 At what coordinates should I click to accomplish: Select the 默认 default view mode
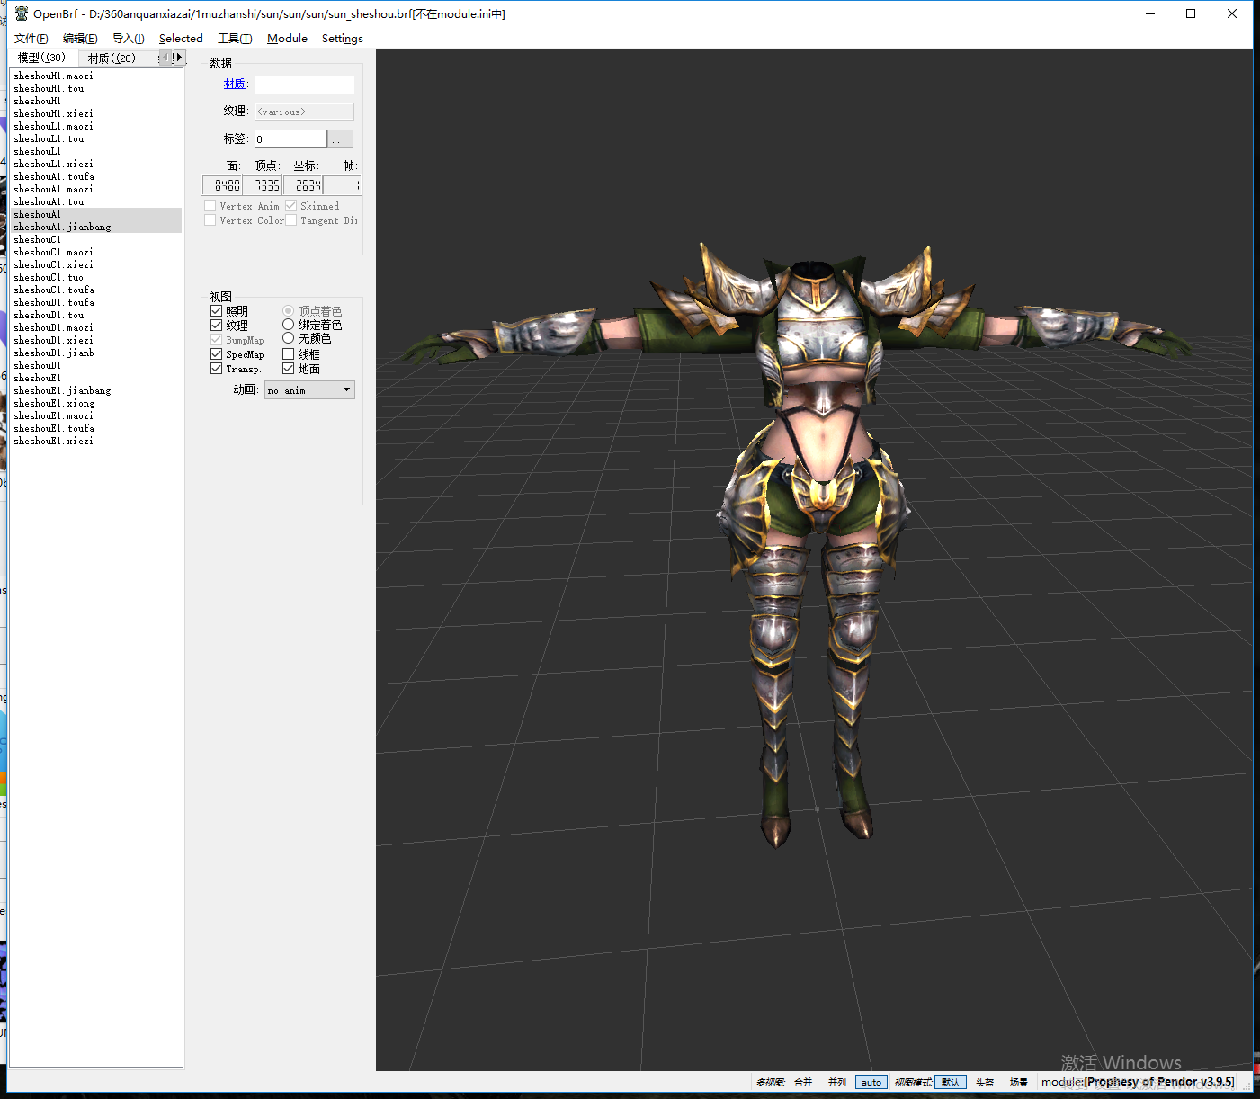(951, 1082)
